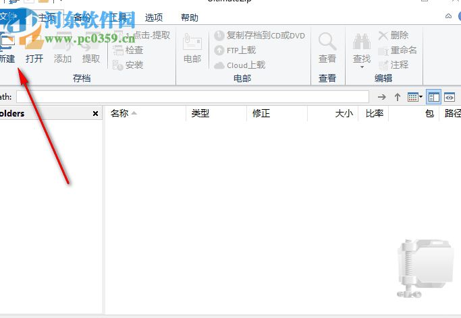Click 重命名 (Rename) option

coord(398,50)
